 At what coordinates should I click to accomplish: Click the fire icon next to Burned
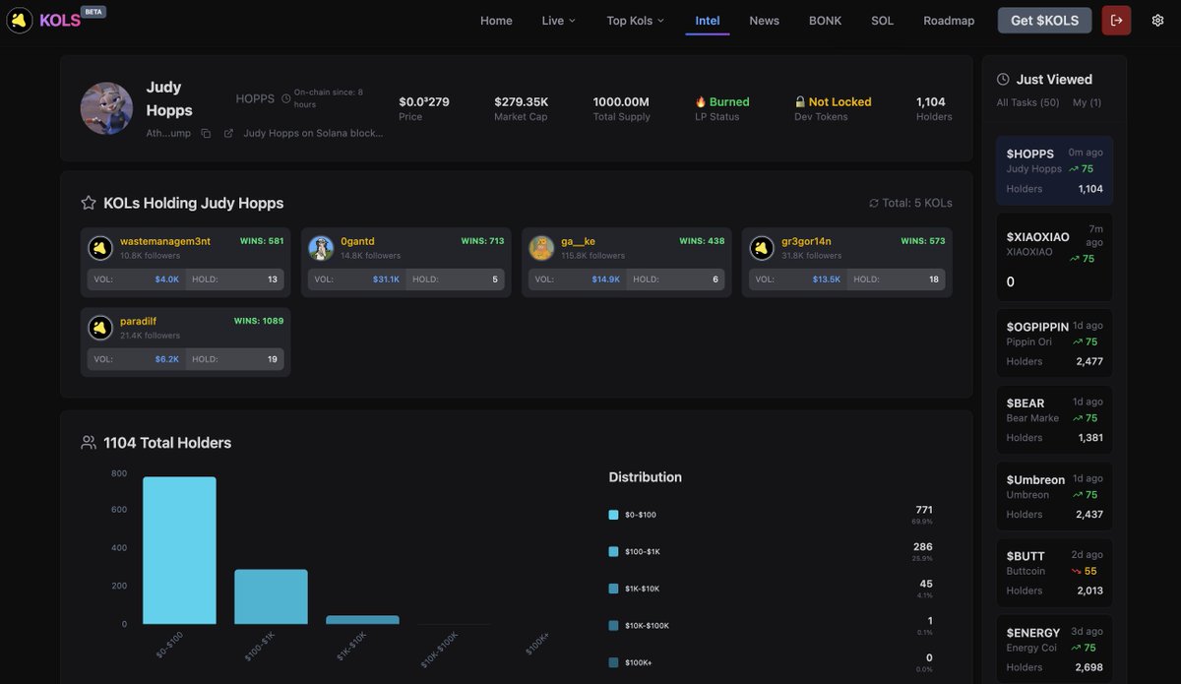coord(701,101)
